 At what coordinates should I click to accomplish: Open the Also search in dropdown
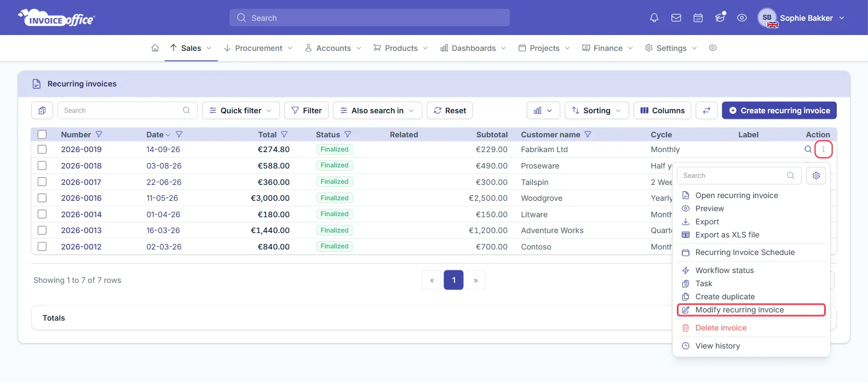pos(377,111)
